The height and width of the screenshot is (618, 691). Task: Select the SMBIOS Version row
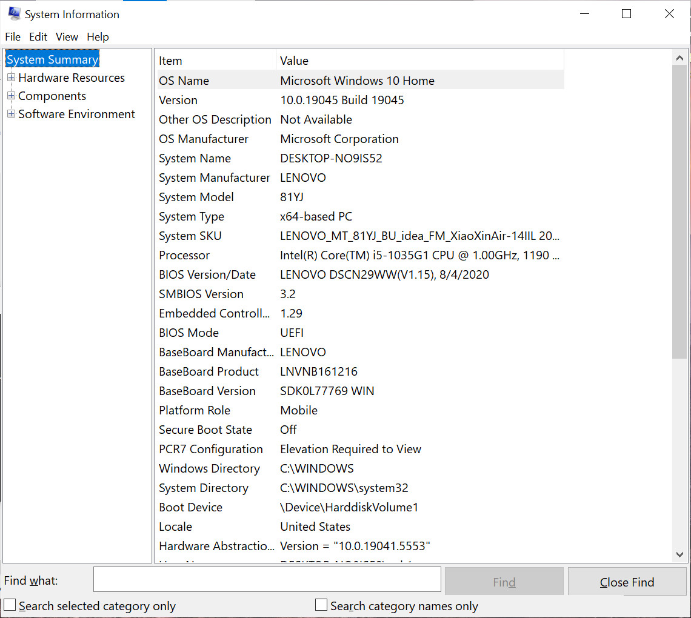[x=361, y=294]
